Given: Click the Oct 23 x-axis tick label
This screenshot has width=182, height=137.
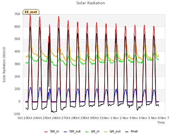Looking at the screenshot, I should 22,118.
